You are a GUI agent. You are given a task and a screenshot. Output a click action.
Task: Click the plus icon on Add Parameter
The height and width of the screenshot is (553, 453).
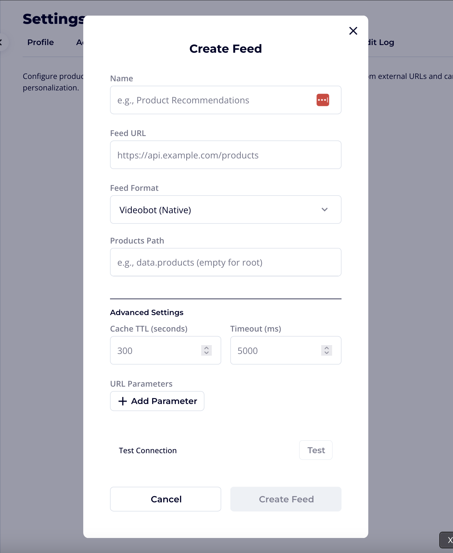[x=122, y=401]
